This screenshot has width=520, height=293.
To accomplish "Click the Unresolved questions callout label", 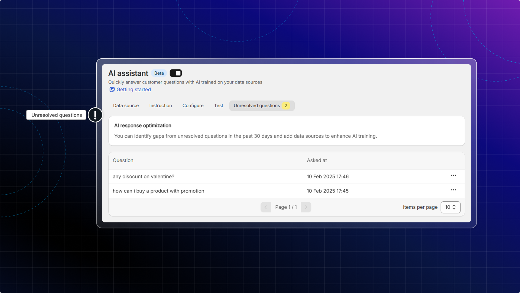I will point(56,115).
